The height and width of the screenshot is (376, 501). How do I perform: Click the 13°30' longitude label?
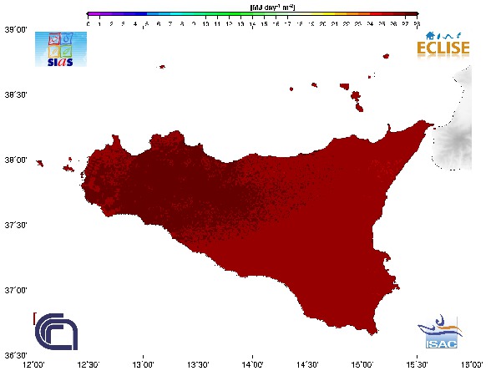click(198, 364)
